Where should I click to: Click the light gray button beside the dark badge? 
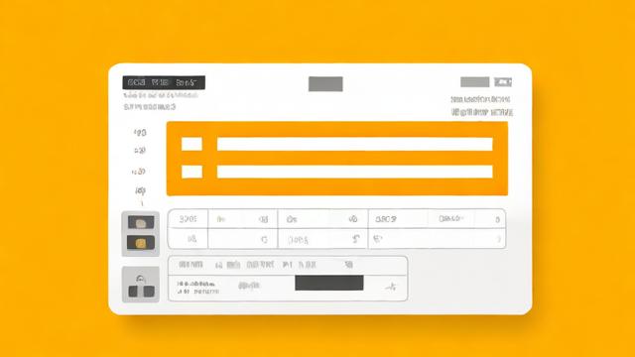pos(474,82)
